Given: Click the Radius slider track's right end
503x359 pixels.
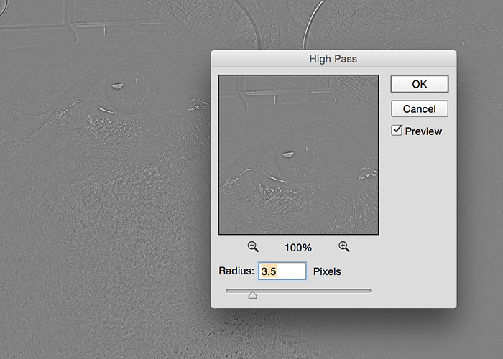Looking at the screenshot, I should pos(369,291).
